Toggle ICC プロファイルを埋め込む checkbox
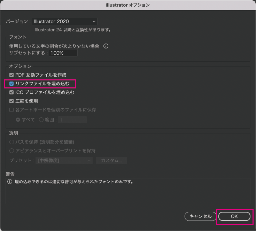Image resolution: width=256 pixels, height=231 pixels. pyautogui.click(x=11, y=92)
